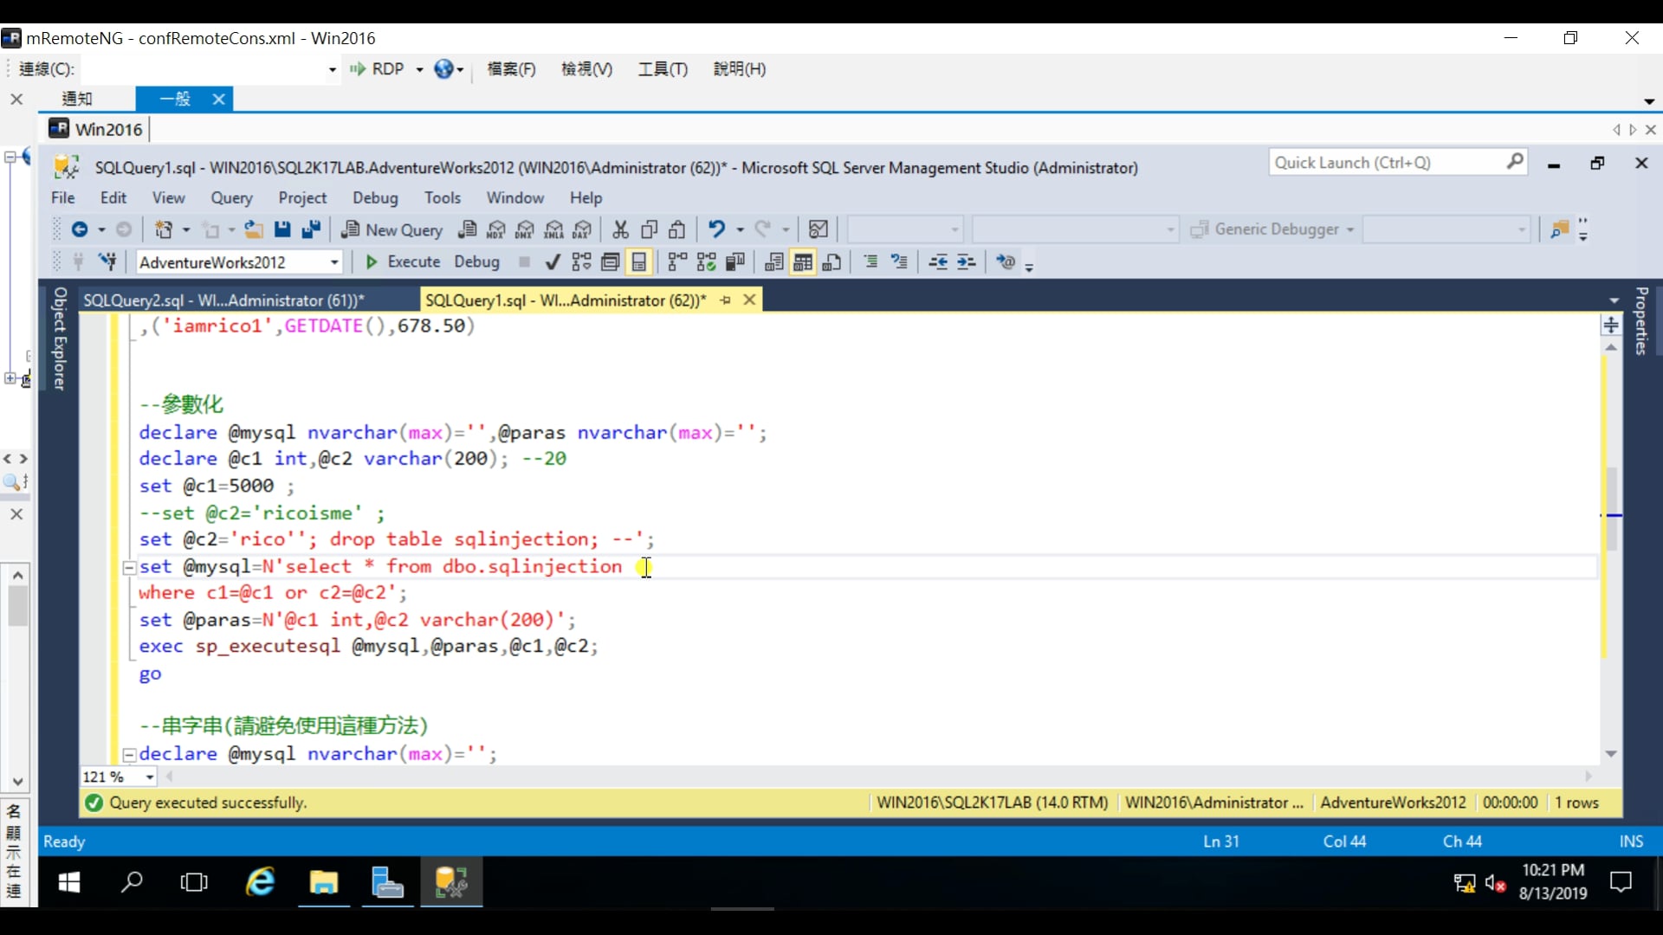Click the Cut scissors icon
The height and width of the screenshot is (935, 1663).
click(x=620, y=229)
